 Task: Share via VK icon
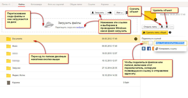point(144,49)
